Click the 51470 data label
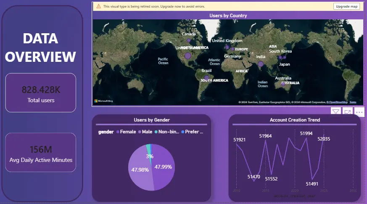 point(254,177)
